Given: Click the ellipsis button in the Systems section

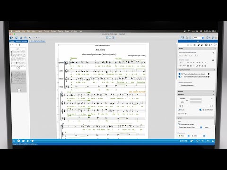Looking at the screenshot, I should click(x=212, y=99).
